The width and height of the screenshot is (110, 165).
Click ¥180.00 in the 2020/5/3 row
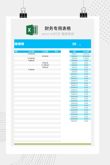[86, 58]
